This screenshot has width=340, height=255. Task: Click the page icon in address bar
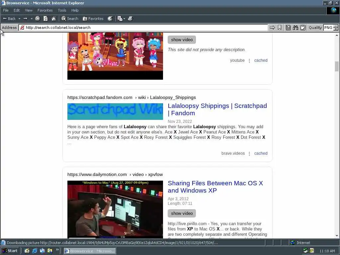coord(22,28)
